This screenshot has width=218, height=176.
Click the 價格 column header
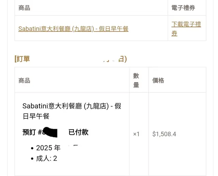pos(158,81)
